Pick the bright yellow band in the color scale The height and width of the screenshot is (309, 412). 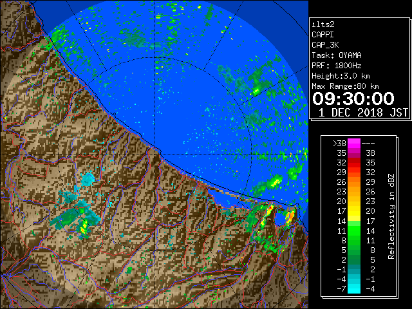click(354, 214)
